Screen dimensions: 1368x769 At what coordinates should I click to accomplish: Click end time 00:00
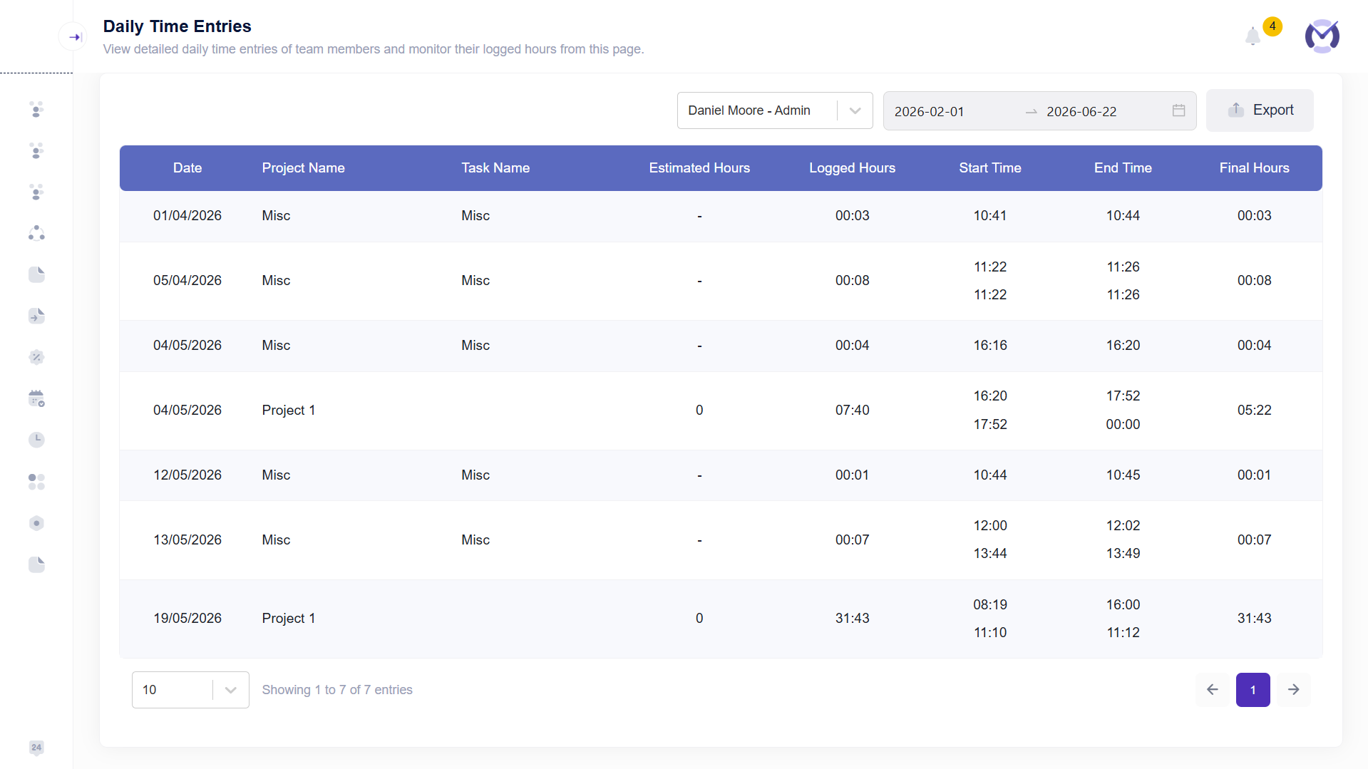[1123, 425]
